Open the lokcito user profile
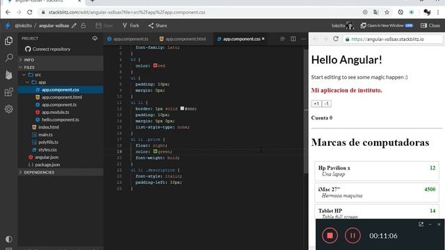Screen dimensions: 445x250 343,26
